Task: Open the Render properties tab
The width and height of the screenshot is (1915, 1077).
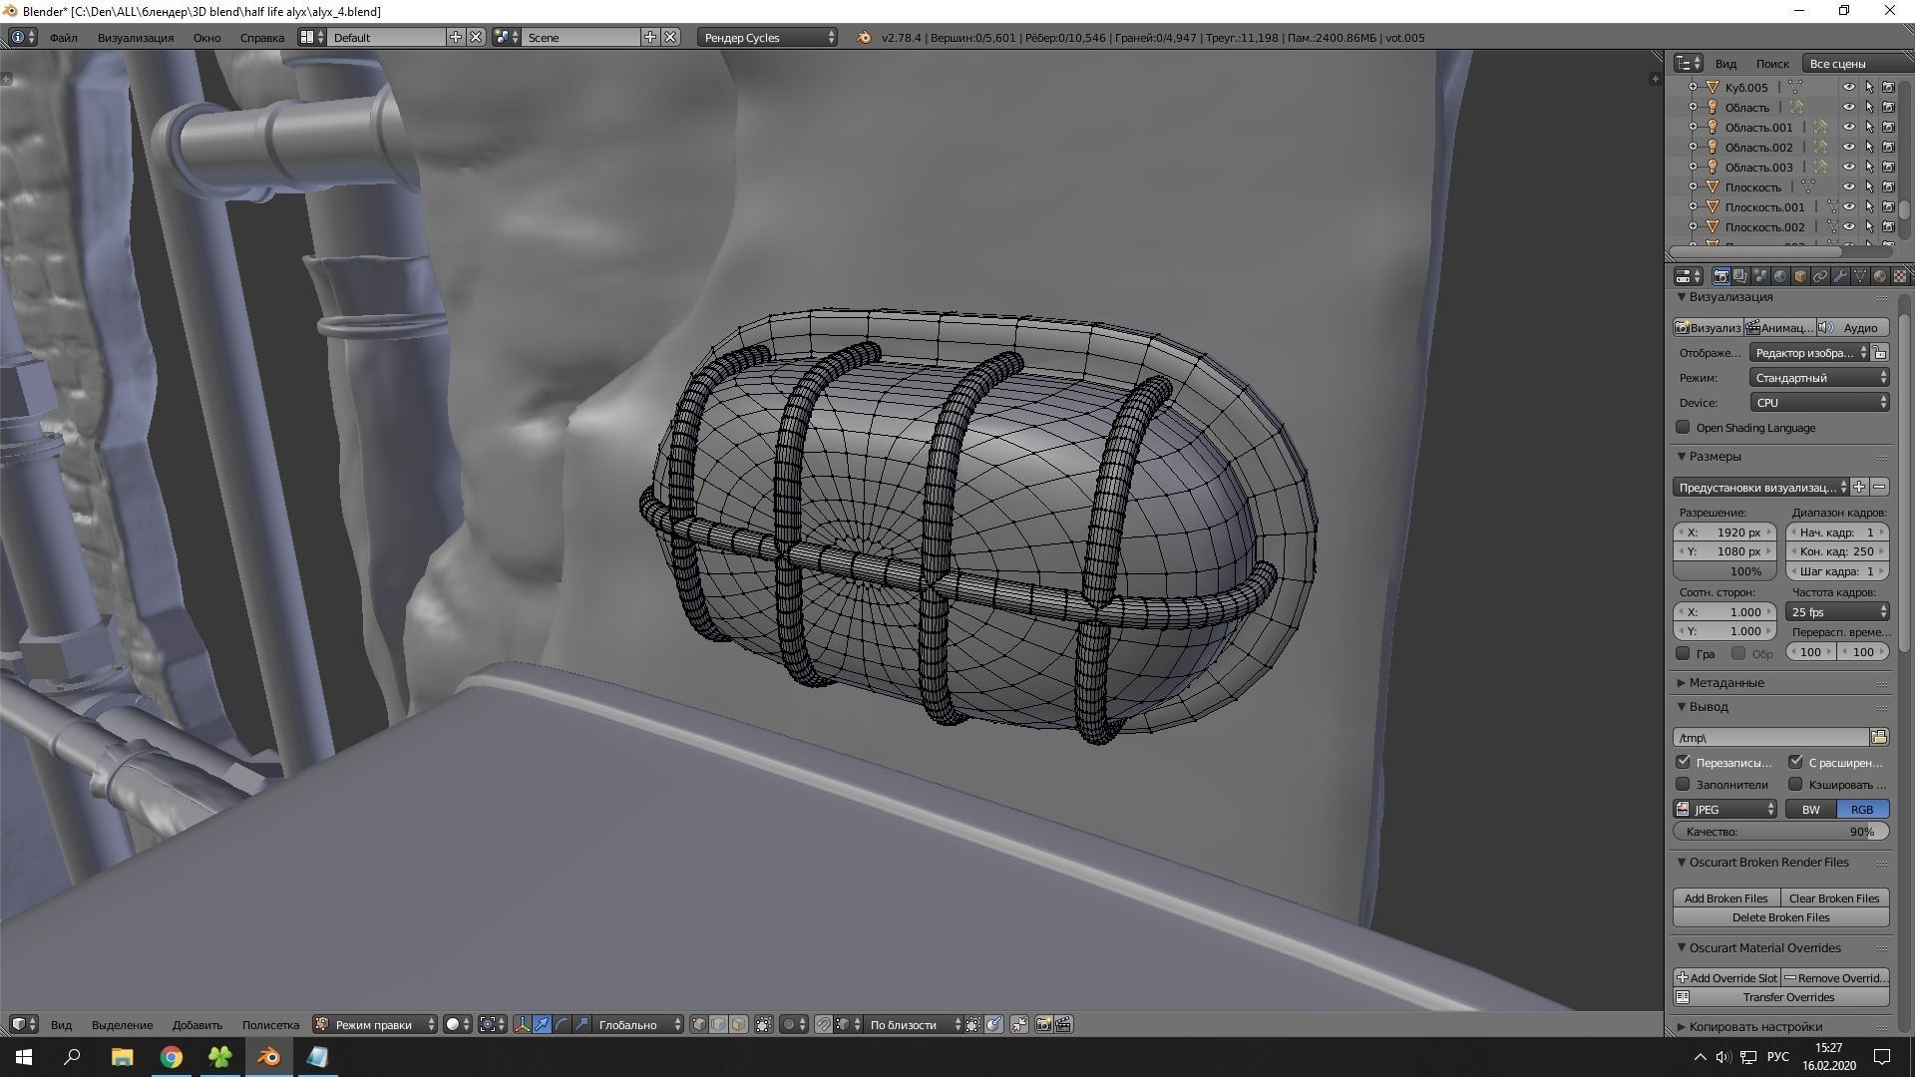Action: pyautogui.click(x=1722, y=276)
